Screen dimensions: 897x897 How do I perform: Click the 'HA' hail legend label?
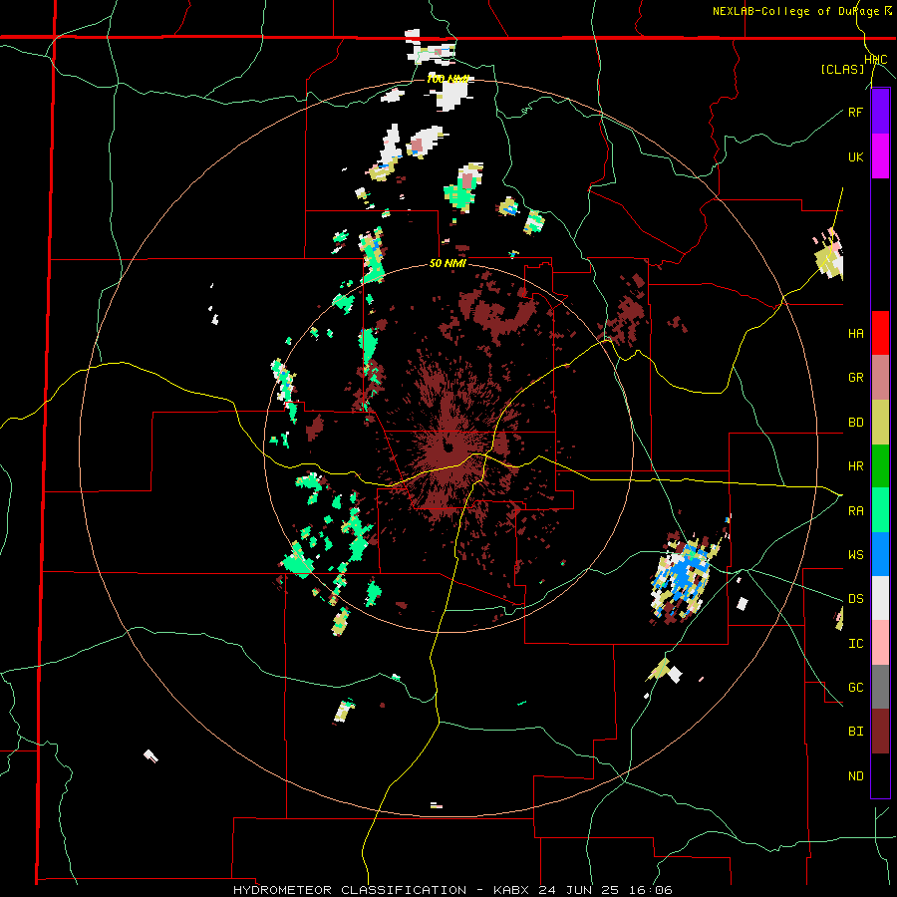point(855,334)
